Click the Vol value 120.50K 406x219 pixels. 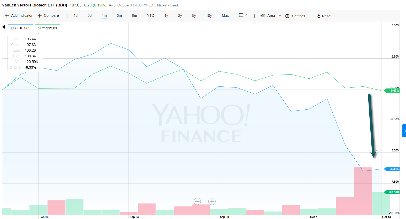click(x=32, y=62)
